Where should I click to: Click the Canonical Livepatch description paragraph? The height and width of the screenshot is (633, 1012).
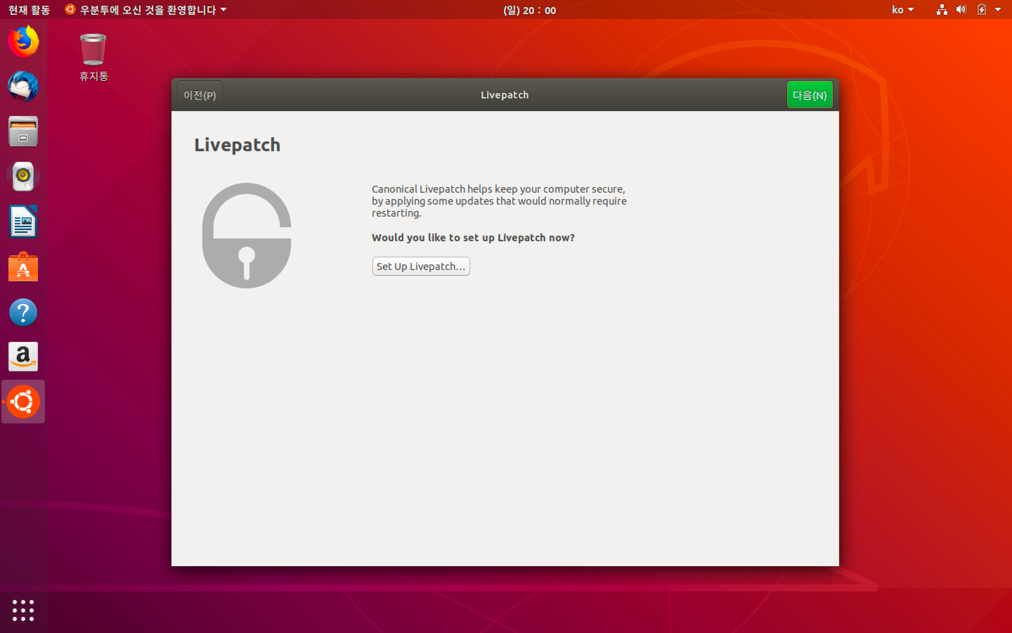point(499,201)
